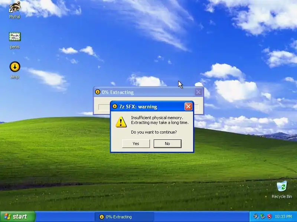Click the yellow warning triangle icon

[x=121, y=122]
